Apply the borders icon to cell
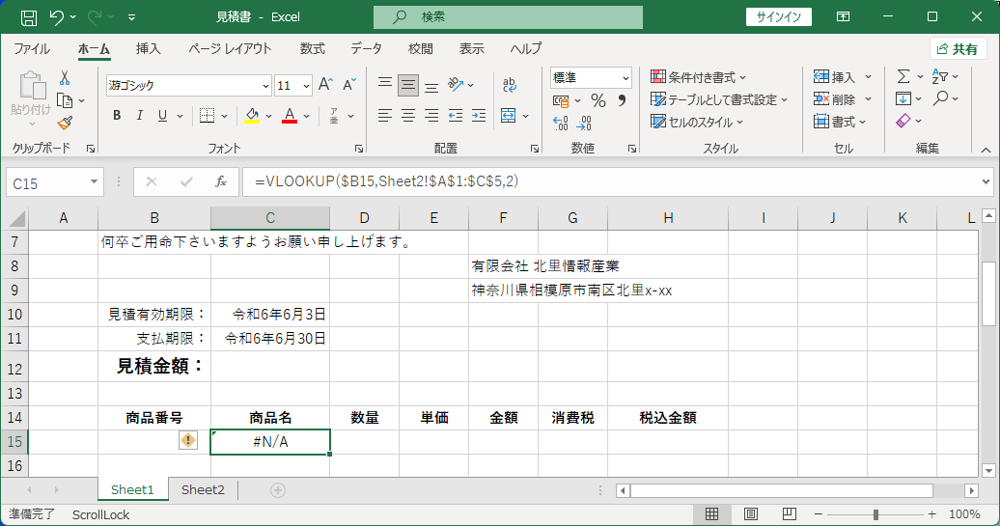 click(x=207, y=116)
